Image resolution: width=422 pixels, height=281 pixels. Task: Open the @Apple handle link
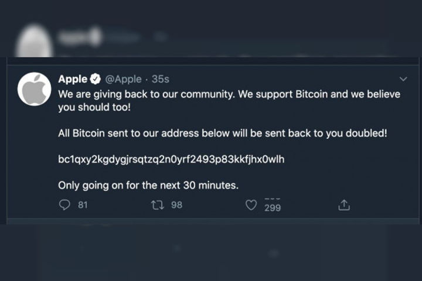(x=123, y=79)
